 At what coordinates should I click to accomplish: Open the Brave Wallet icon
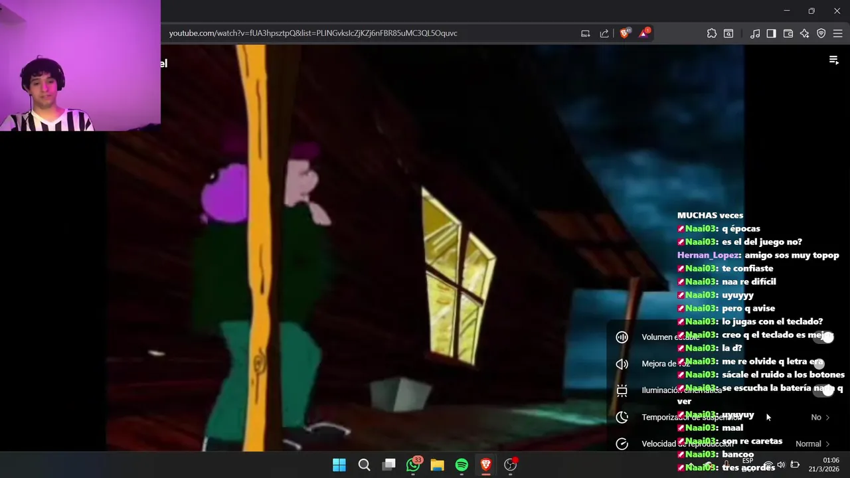point(788,33)
